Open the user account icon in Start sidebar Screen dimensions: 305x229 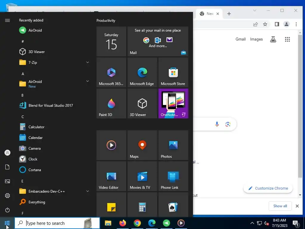[7, 153]
